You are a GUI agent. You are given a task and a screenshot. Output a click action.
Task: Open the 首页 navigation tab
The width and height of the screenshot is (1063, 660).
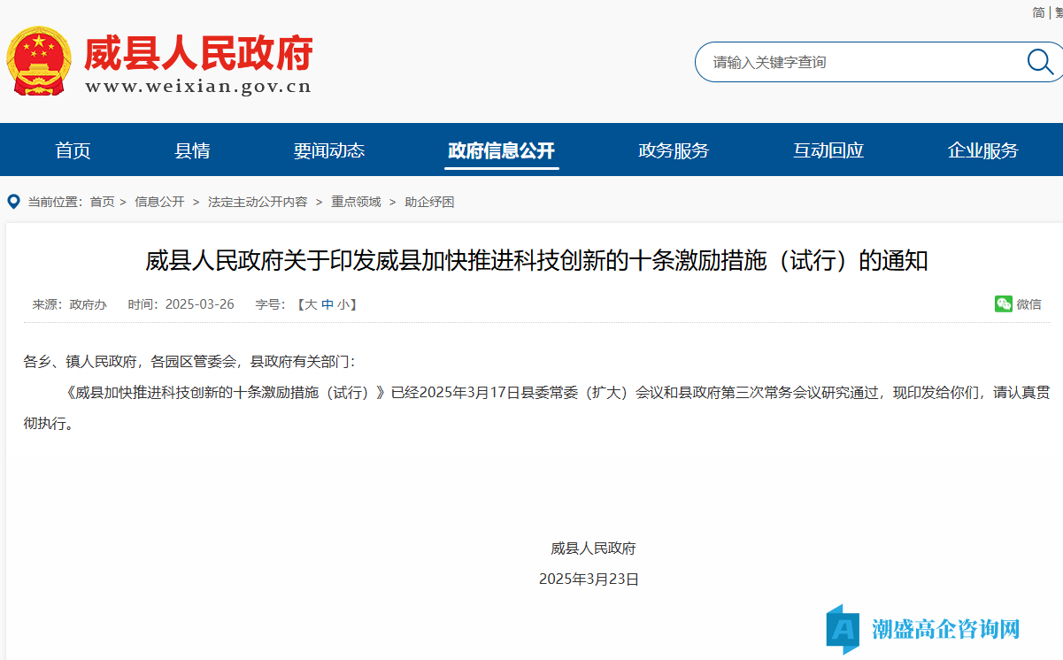[73, 150]
